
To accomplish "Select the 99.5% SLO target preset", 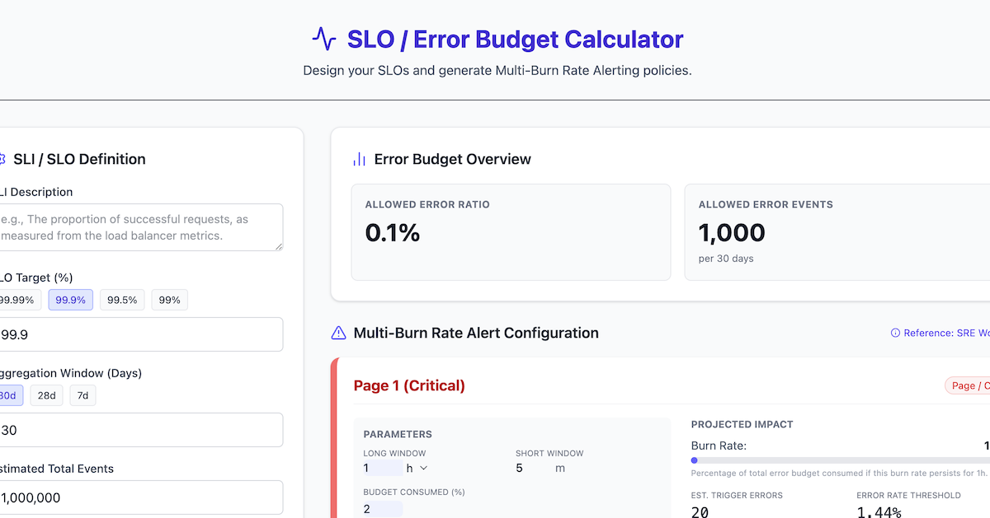I will pos(121,299).
